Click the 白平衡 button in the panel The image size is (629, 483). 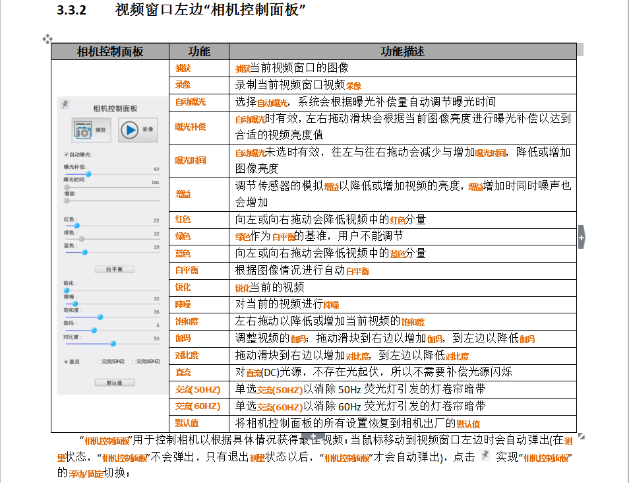point(115,269)
